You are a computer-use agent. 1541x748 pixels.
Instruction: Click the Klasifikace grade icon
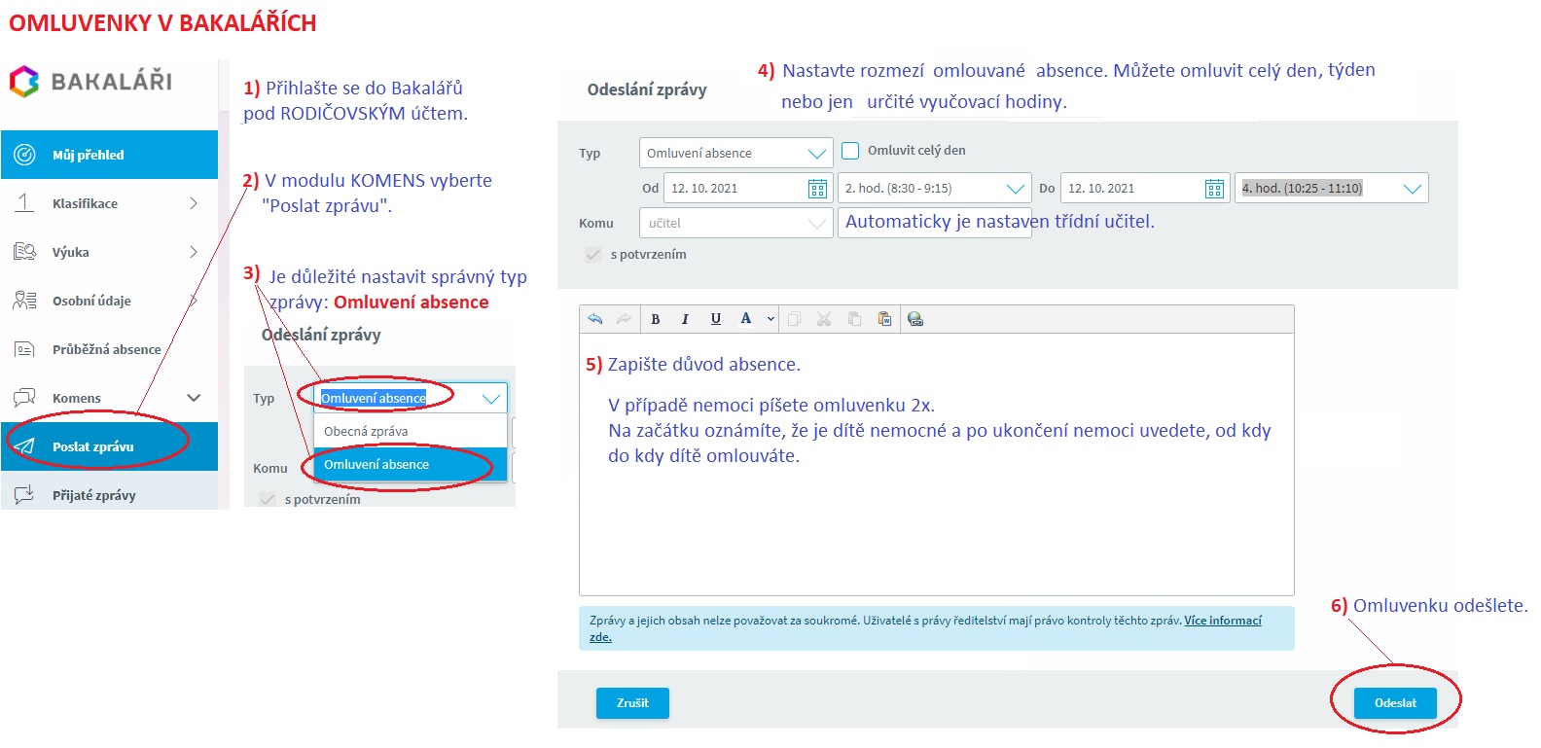coord(24,202)
